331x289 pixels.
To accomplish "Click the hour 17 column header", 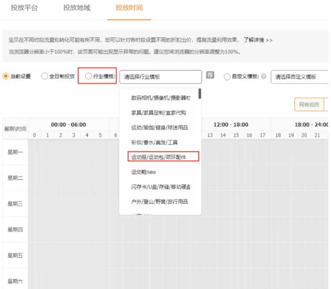I will click(263, 135).
